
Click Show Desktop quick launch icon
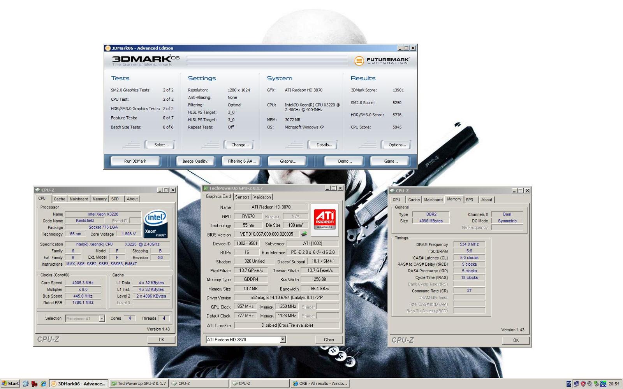click(26, 384)
